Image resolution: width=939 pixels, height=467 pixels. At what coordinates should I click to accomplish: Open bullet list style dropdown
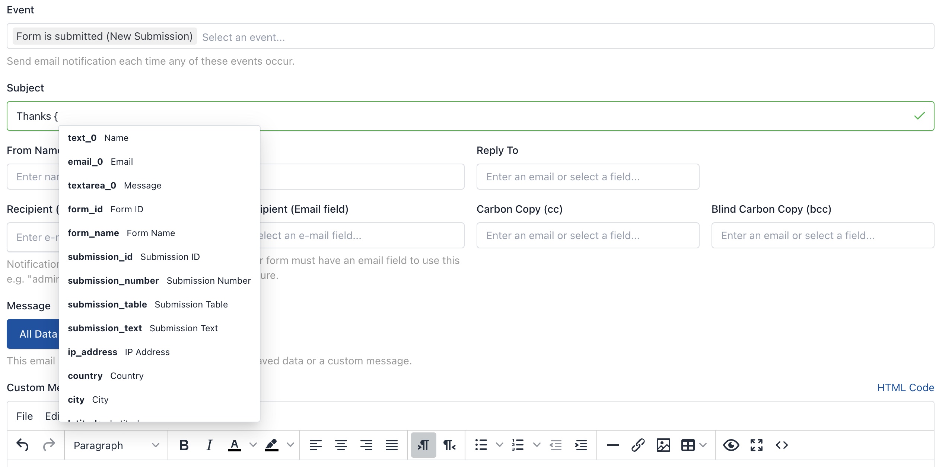[x=500, y=445]
